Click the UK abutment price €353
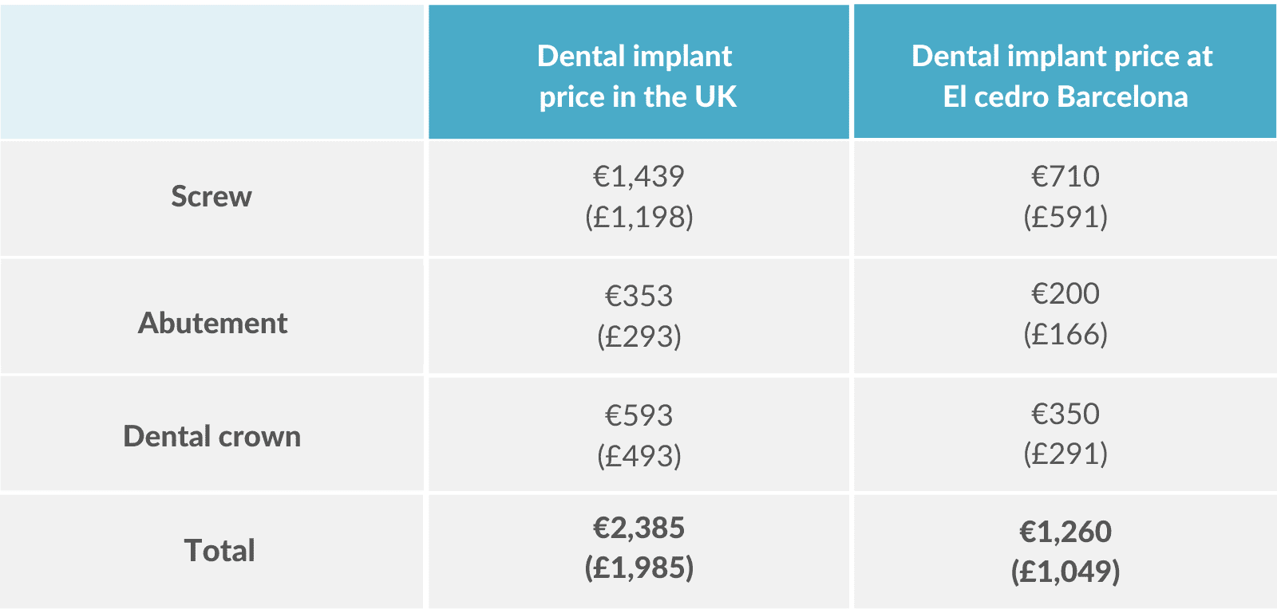 [638, 296]
